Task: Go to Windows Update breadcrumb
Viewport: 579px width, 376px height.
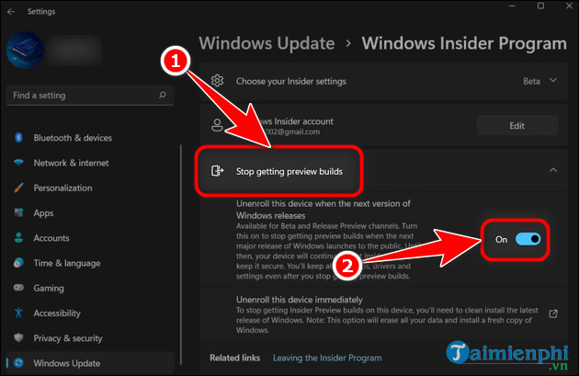Action: [x=267, y=43]
